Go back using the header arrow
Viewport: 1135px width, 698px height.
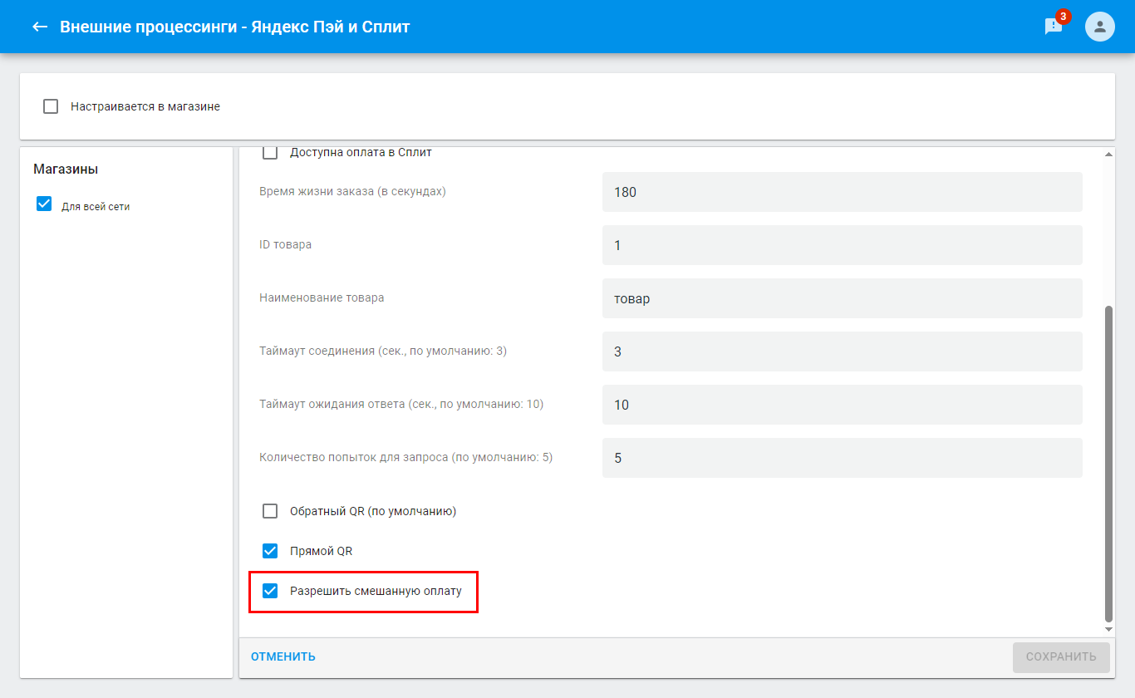click(39, 27)
